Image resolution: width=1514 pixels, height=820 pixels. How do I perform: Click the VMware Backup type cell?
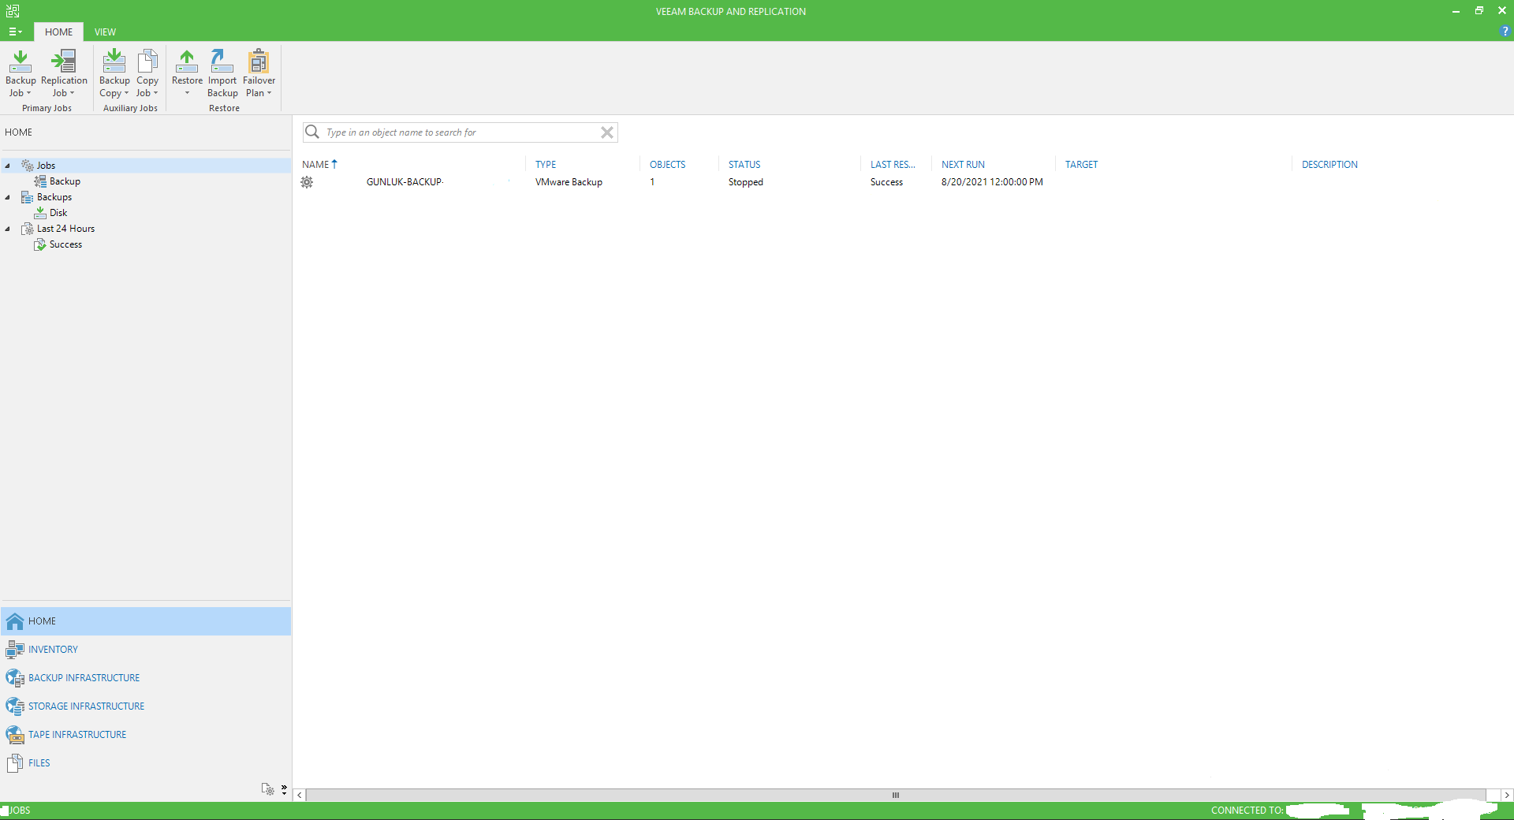coord(569,182)
